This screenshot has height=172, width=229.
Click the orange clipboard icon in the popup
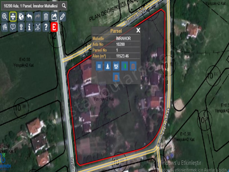pos(116,77)
